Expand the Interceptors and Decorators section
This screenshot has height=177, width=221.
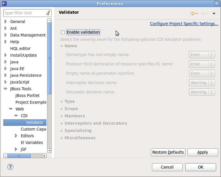[62, 124]
